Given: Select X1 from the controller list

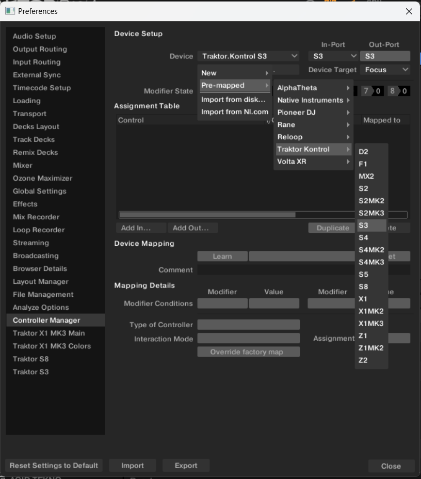Looking at the screenshot, I should tap(371, 299).
